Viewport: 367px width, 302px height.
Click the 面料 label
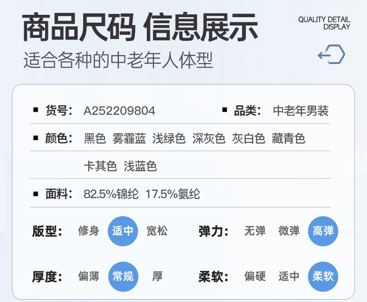59,194
